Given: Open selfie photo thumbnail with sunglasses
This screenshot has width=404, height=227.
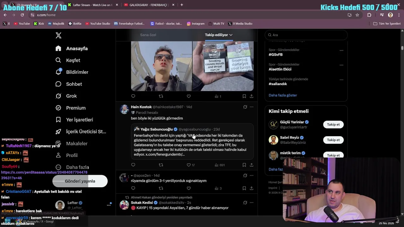Looking at the screenshot, I should tap(161, 66).
